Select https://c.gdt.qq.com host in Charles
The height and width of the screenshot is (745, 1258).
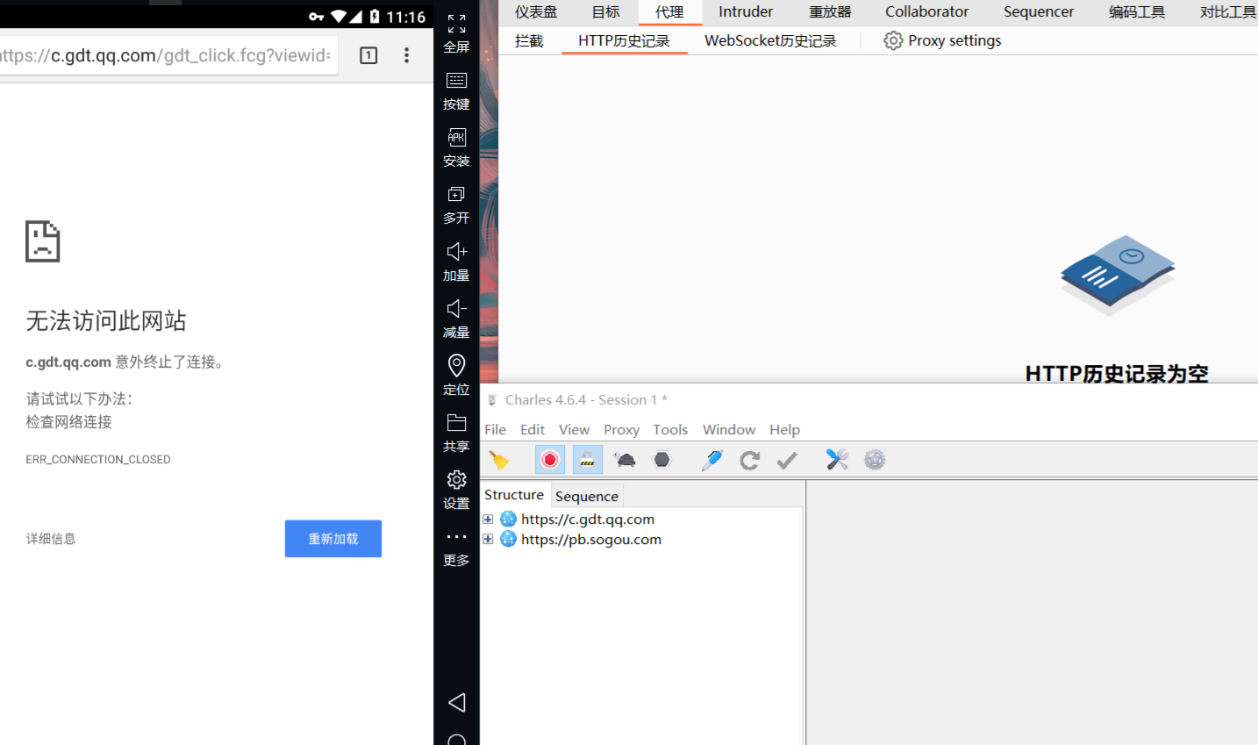pos(588,519)
